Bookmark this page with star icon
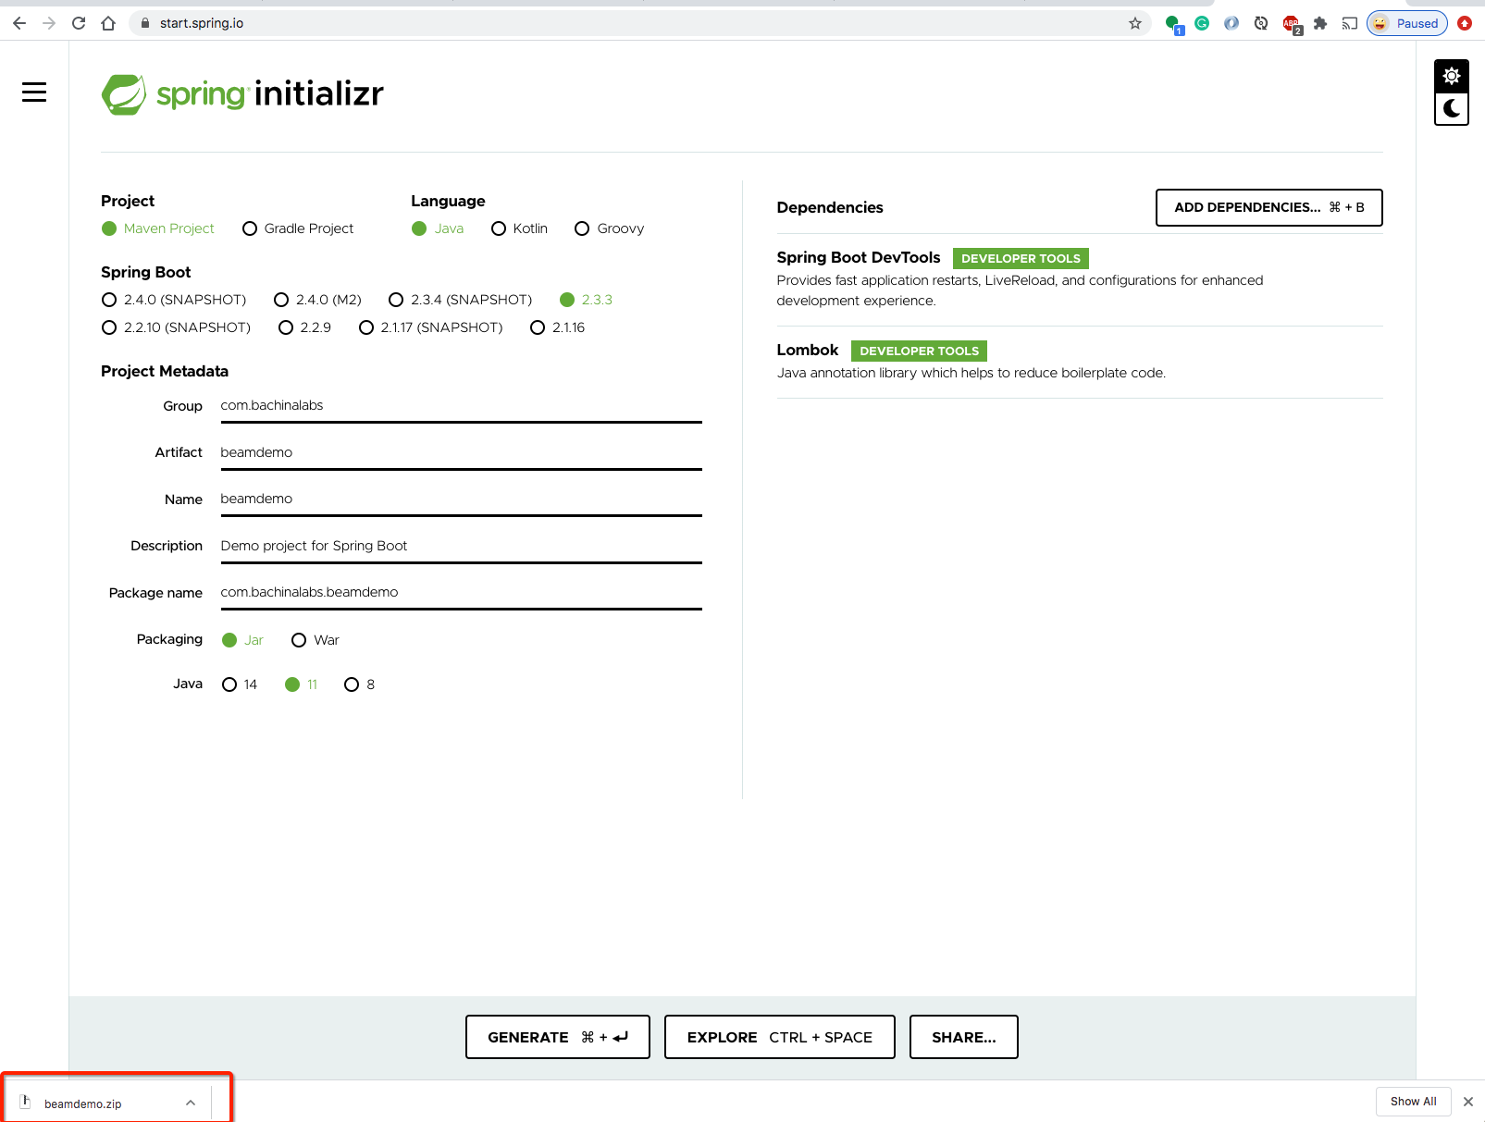 1135,23
